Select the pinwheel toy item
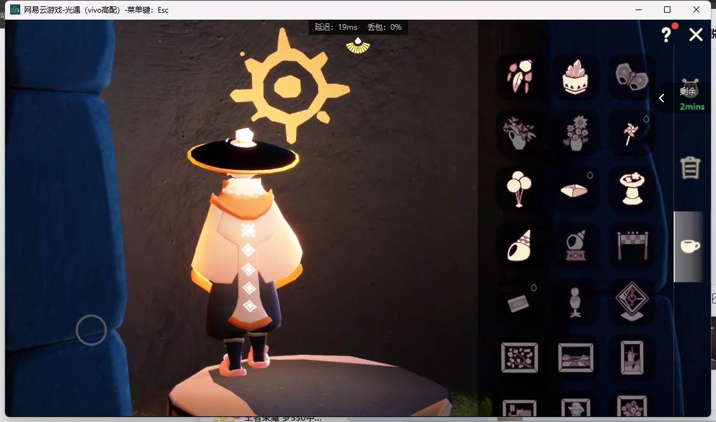716x422 pixels. (631, 134)
